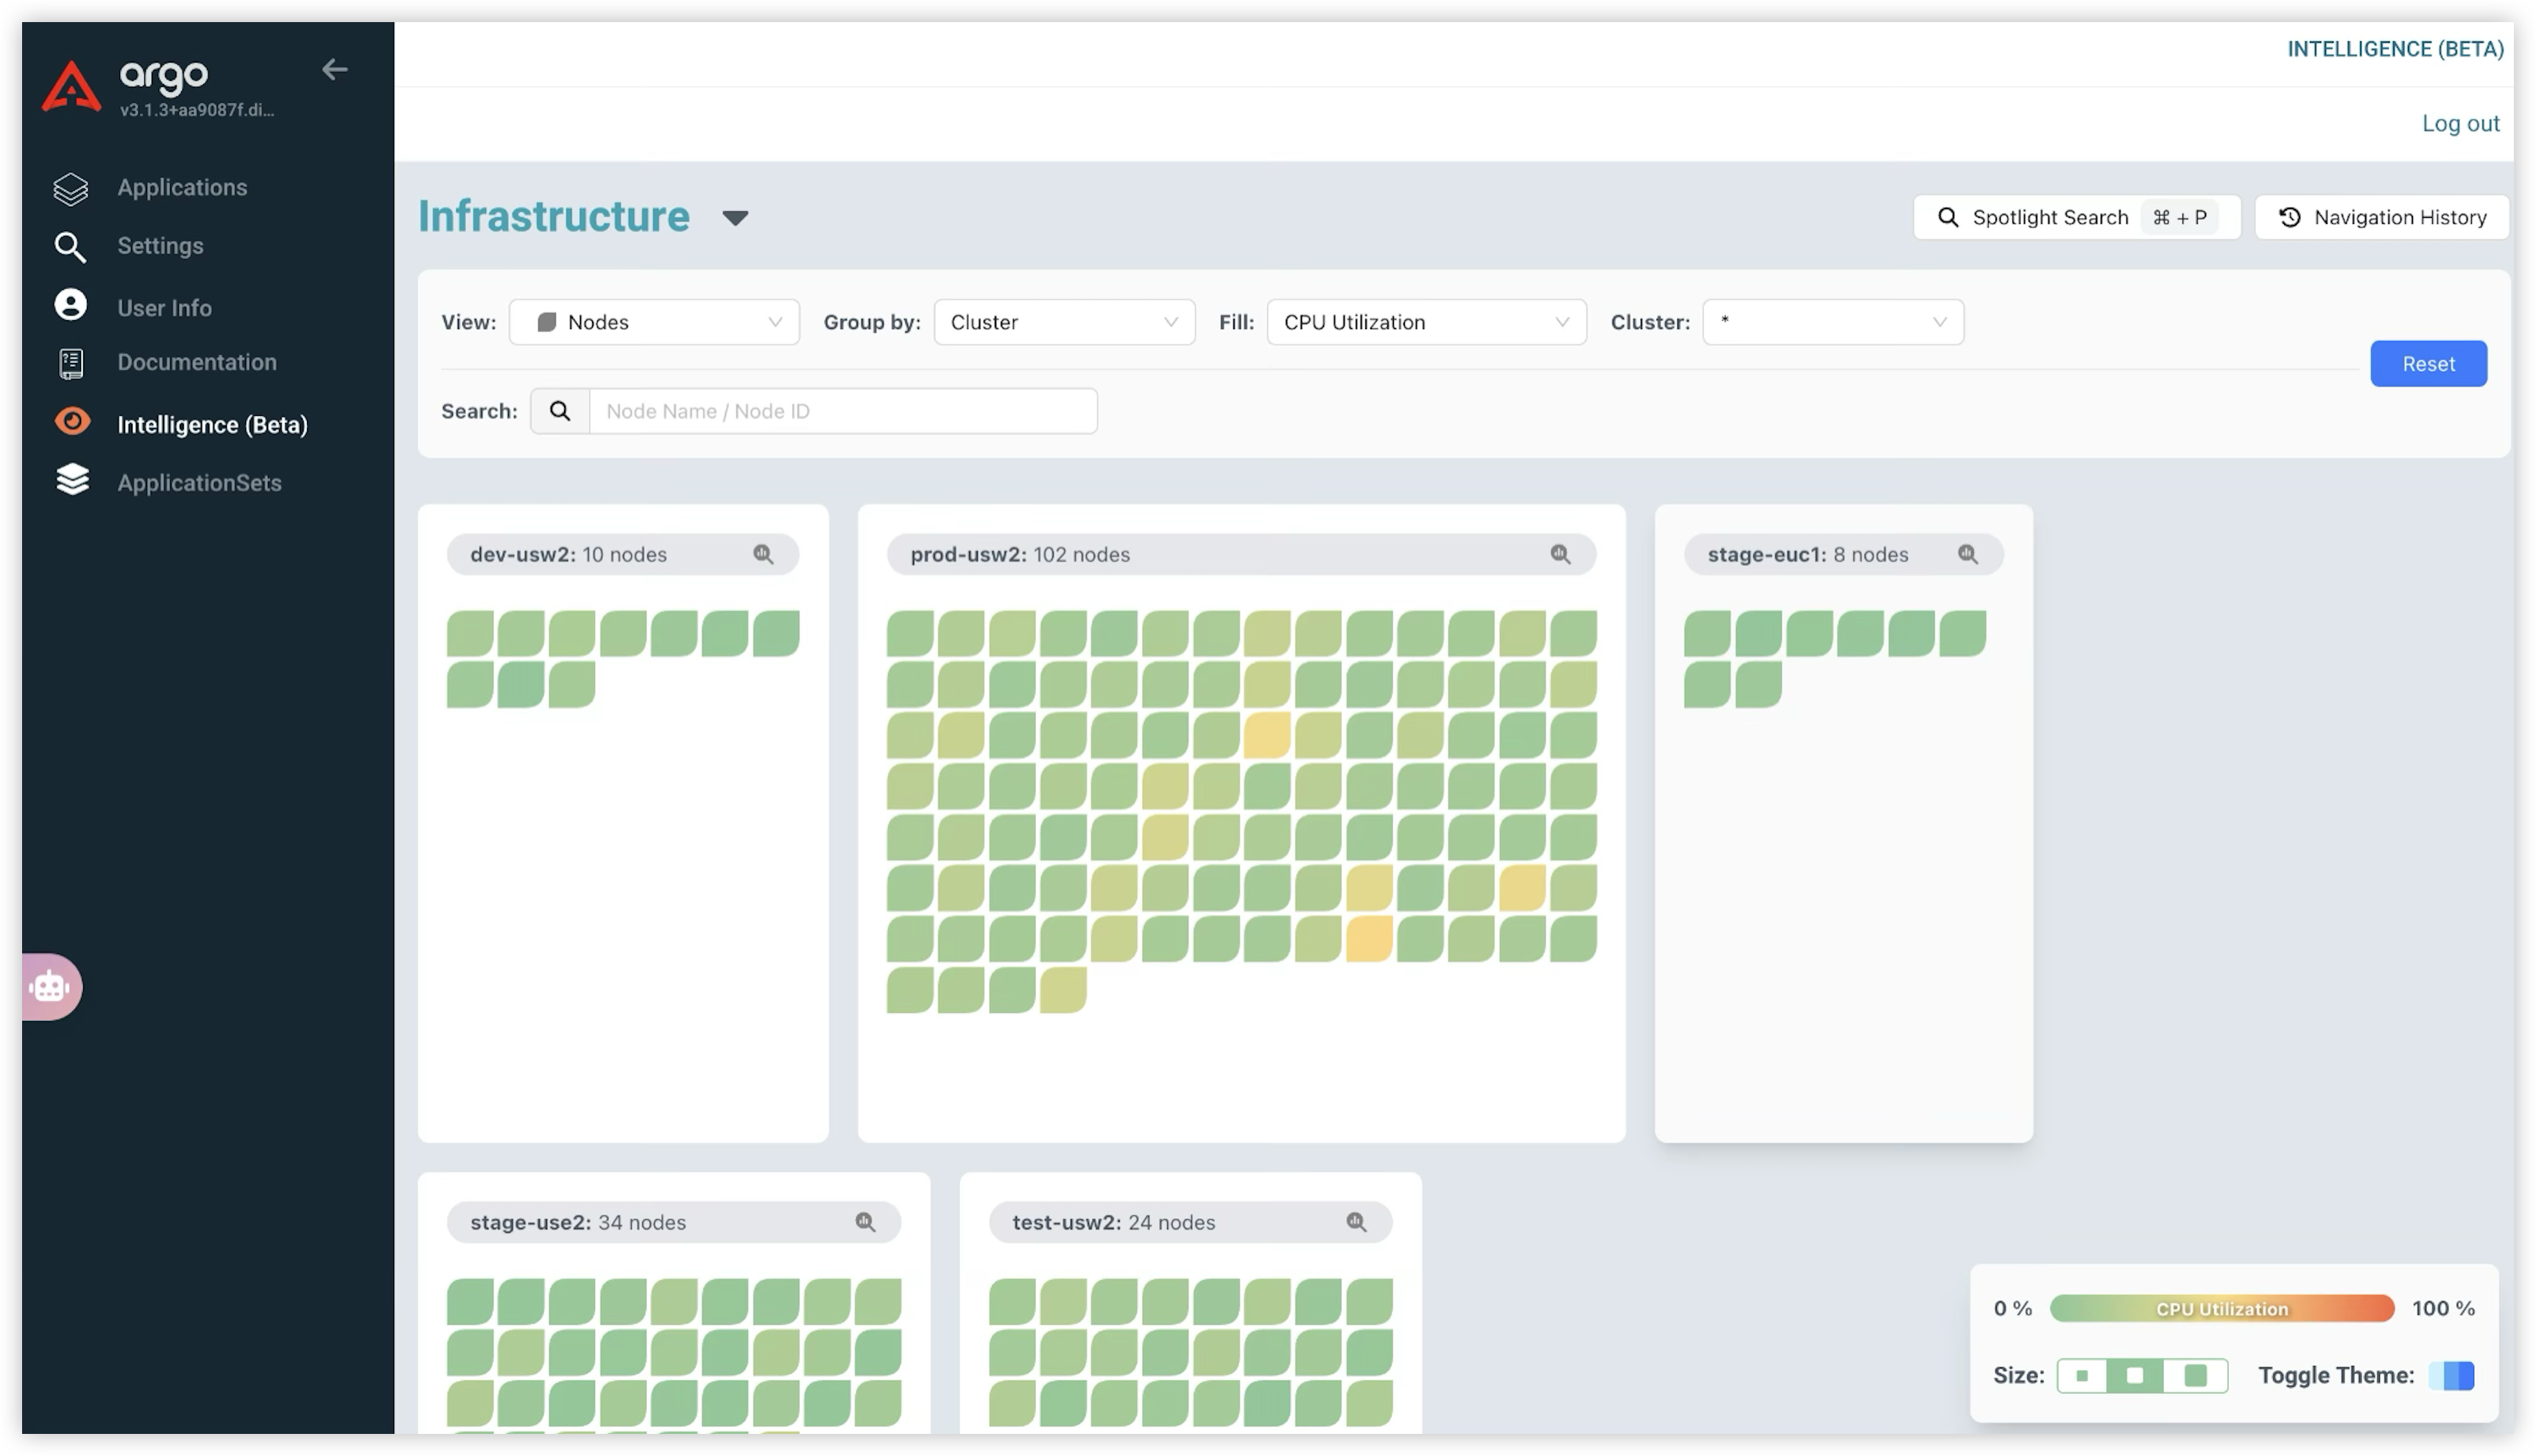This screenshot has width=2536, height=1456.
Task: Open Applications in the sidebar
Action: pyautogui.click(x=181, y=187)
